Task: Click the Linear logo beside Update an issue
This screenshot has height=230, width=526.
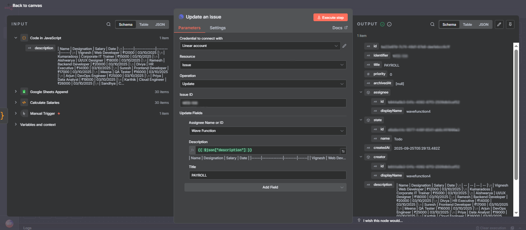Action: [x=181, y=17]
